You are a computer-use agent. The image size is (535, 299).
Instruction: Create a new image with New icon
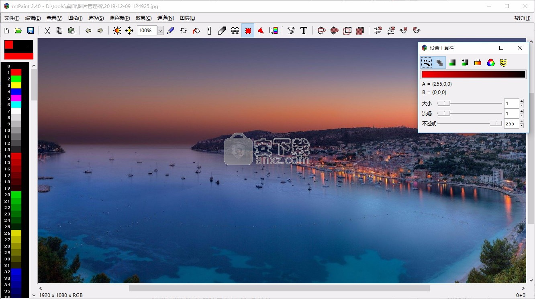point(6,31)
